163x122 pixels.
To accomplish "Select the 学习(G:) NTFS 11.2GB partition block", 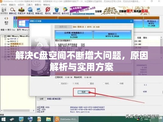I will click(x=151, y=23).
